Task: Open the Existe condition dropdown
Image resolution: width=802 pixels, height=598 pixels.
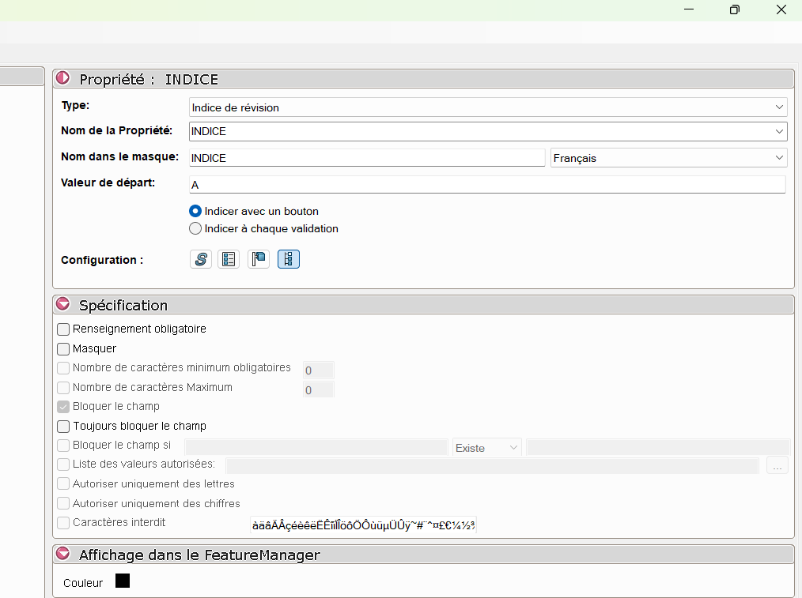Action: [487, 448]
